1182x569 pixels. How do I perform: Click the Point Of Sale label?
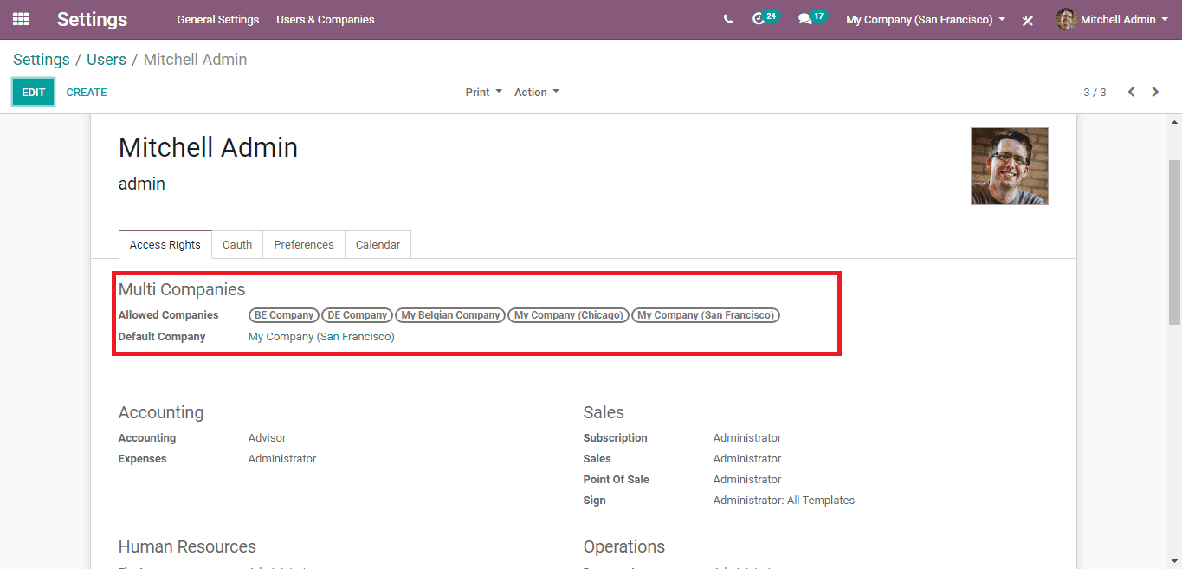coord(616,480)
